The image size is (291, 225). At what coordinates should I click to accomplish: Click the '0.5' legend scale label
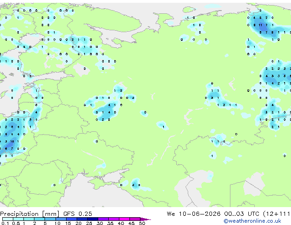16,223
